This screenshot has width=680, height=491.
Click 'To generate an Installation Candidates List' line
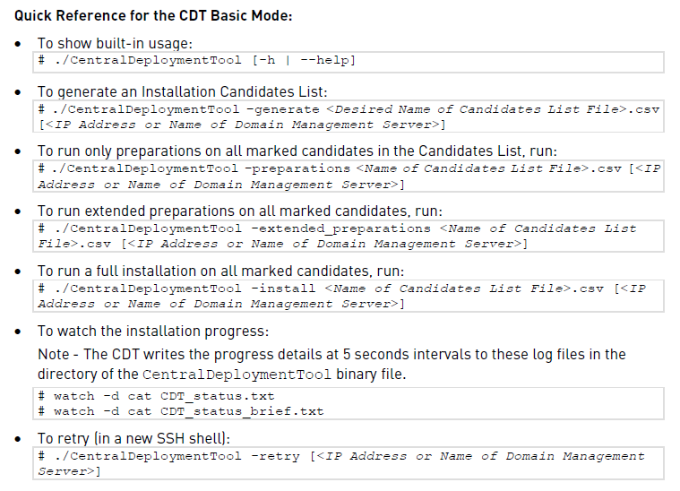(x=182, y=92)
